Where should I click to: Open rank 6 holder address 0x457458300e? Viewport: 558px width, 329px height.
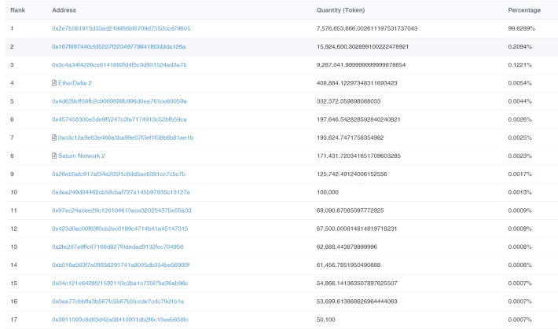click(119, 119)
